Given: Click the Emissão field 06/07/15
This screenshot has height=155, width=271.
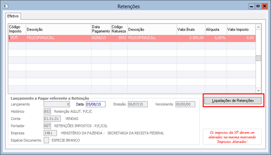Looking at the screenshot, I should [138, 104].
